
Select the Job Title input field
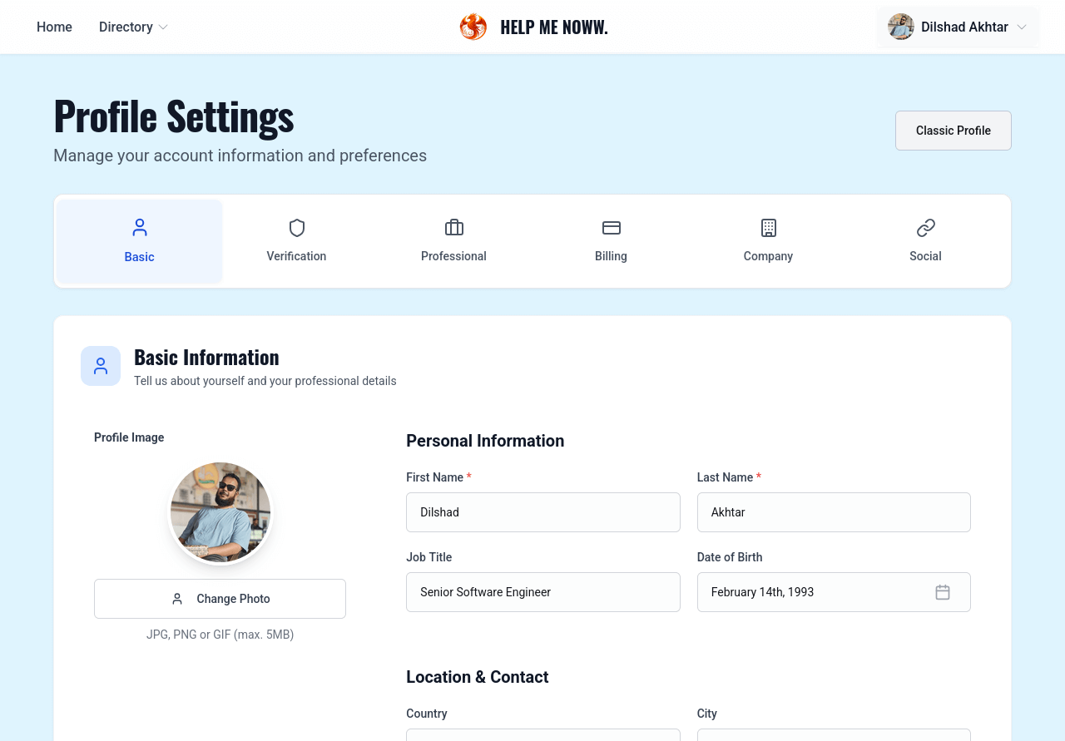[542, 592]
